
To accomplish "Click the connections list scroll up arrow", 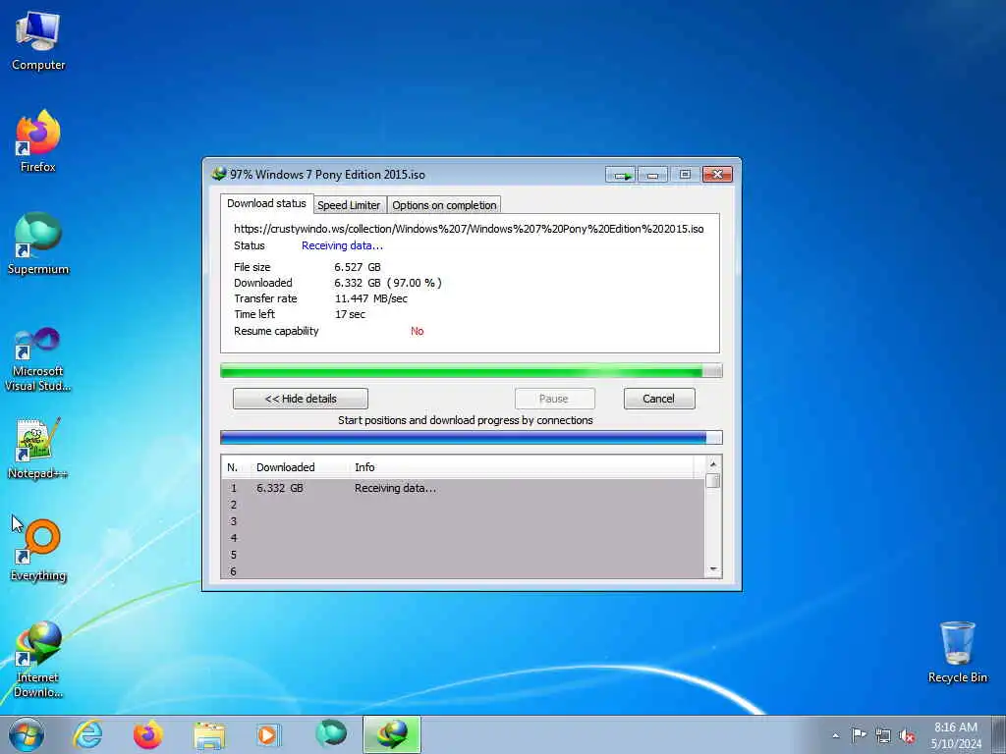I will [x=713, y=463].
